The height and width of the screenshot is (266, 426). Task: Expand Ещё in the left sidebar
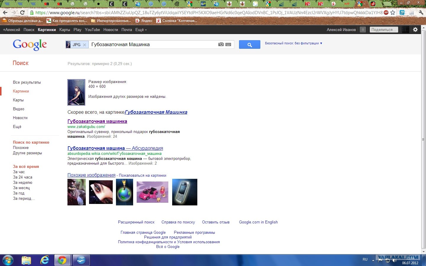pos(17,126)
